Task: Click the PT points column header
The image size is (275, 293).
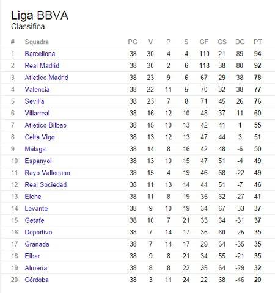Action: [x=258, y=42]
